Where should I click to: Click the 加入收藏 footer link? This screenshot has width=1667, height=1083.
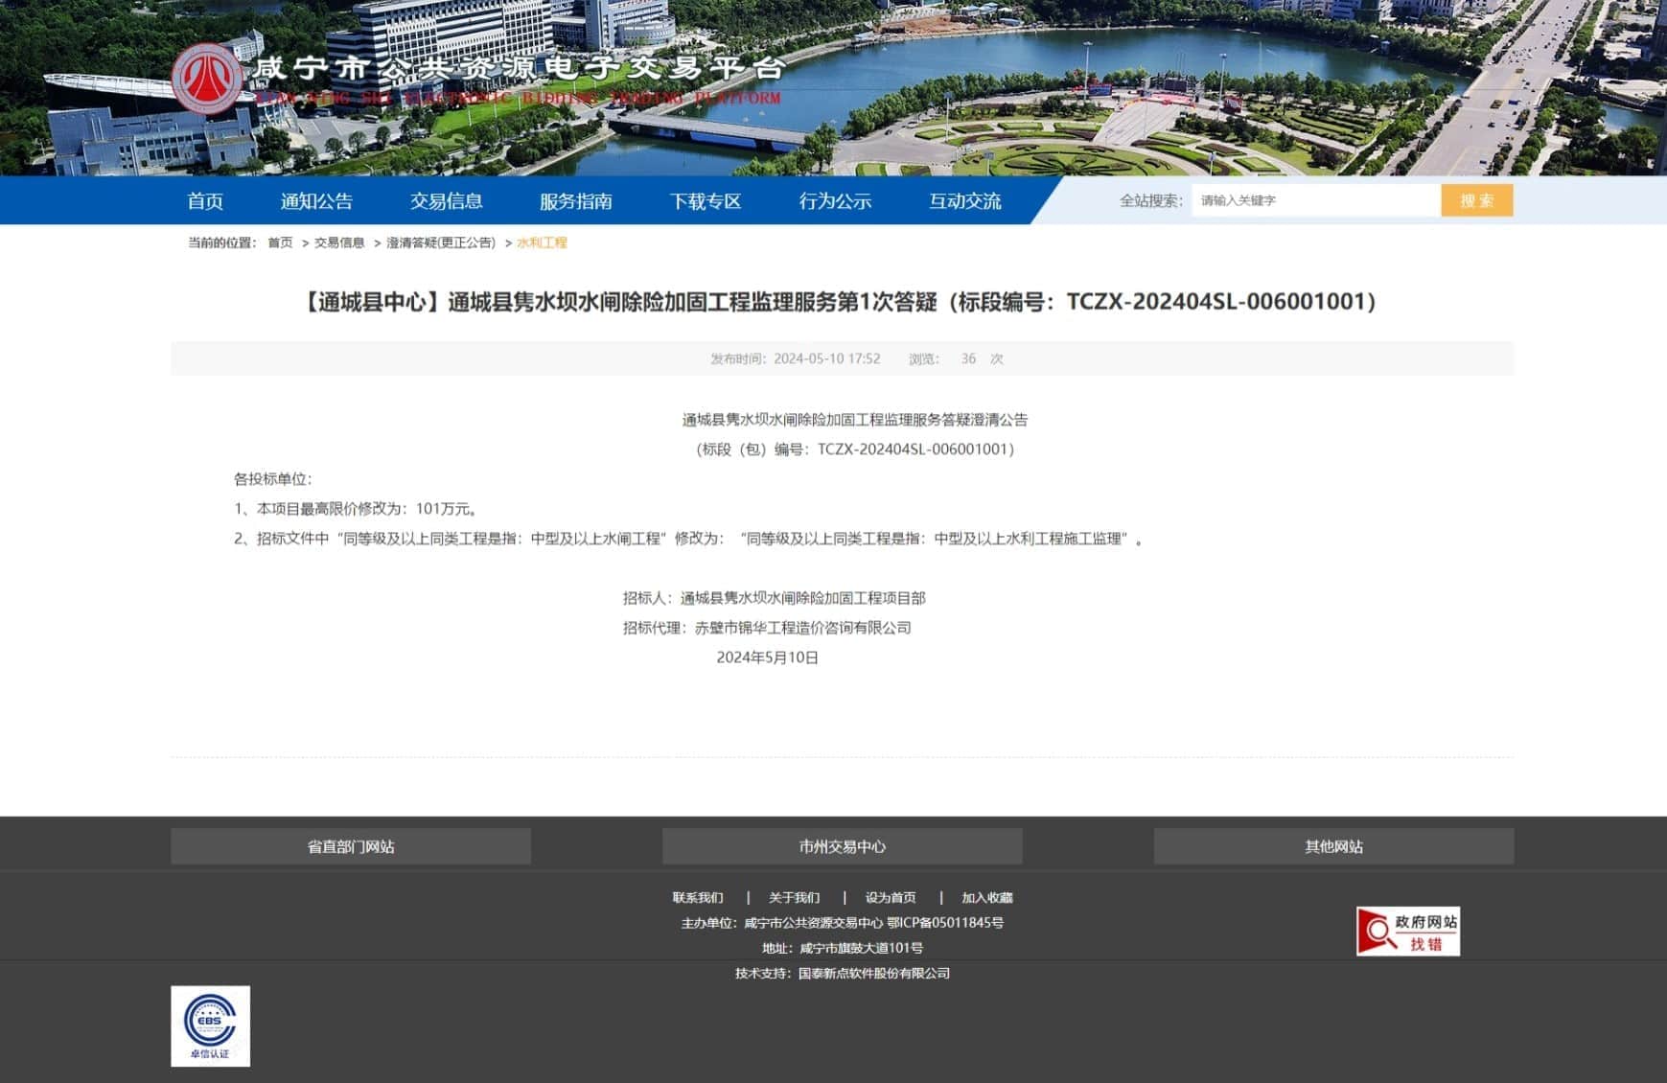(986, 898)
